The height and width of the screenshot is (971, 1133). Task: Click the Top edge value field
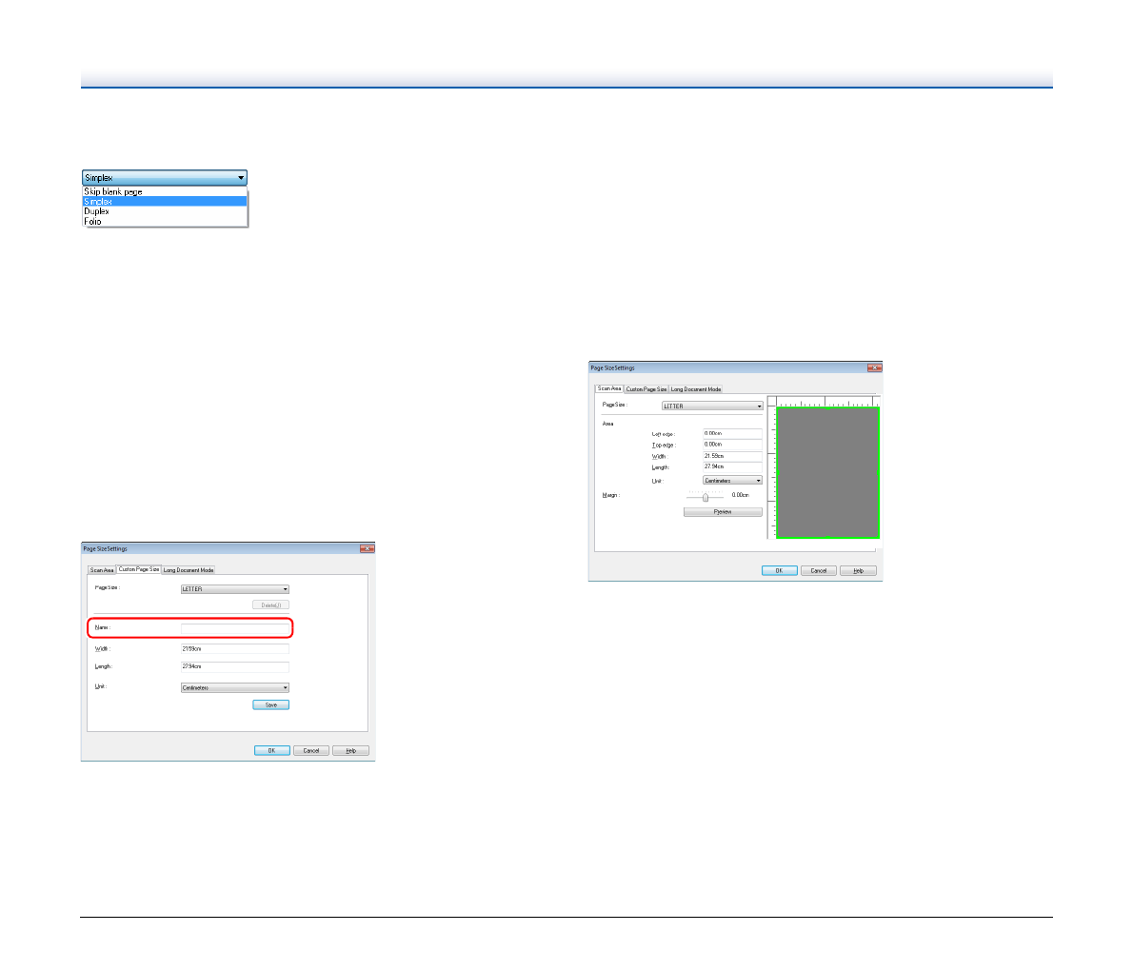point(732,445)
